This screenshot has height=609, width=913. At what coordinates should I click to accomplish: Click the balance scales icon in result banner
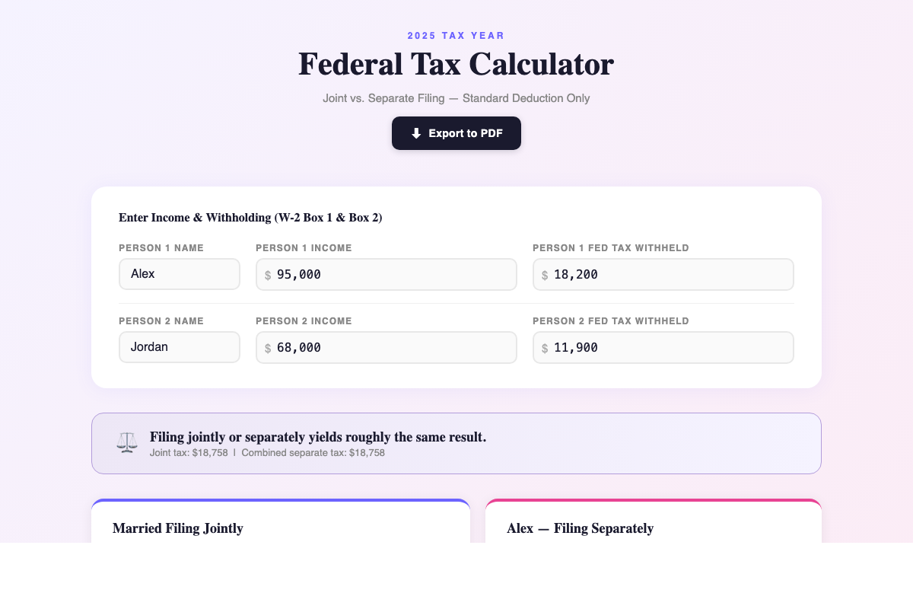(x=126, y=442)
